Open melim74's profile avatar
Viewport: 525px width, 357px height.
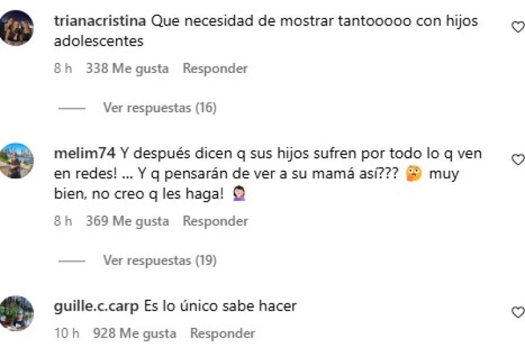click(16, 160)
